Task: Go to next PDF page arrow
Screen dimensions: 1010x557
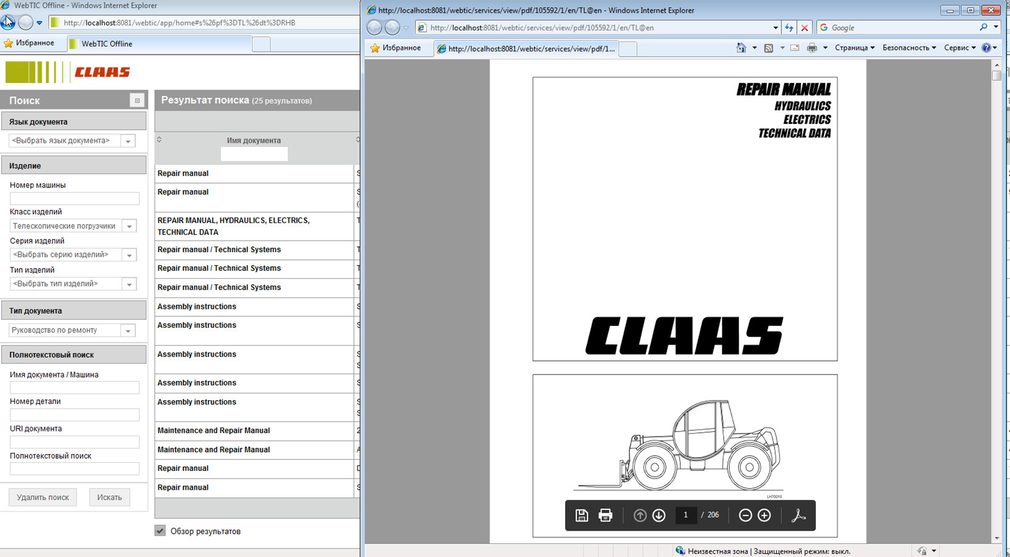Action: coord(659,515)
